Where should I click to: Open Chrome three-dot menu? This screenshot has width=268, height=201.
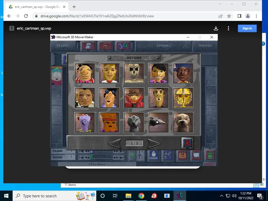[x=256, y=16]
